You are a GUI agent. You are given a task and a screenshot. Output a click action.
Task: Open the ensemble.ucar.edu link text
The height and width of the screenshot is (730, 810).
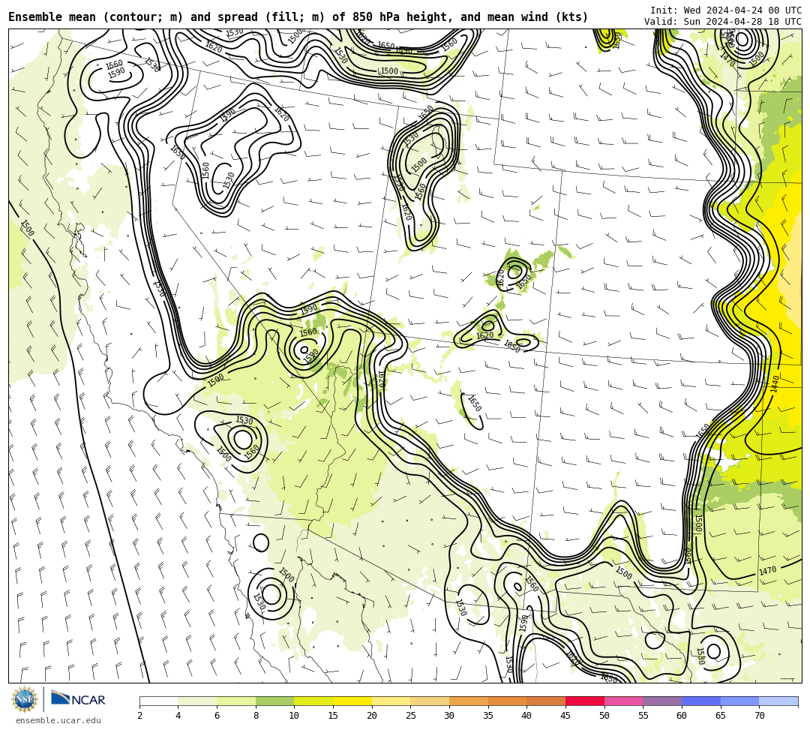click(x=58, y=720)
